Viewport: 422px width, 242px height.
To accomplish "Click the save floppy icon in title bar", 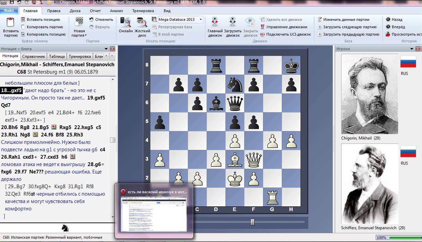I will coord(12,2).
